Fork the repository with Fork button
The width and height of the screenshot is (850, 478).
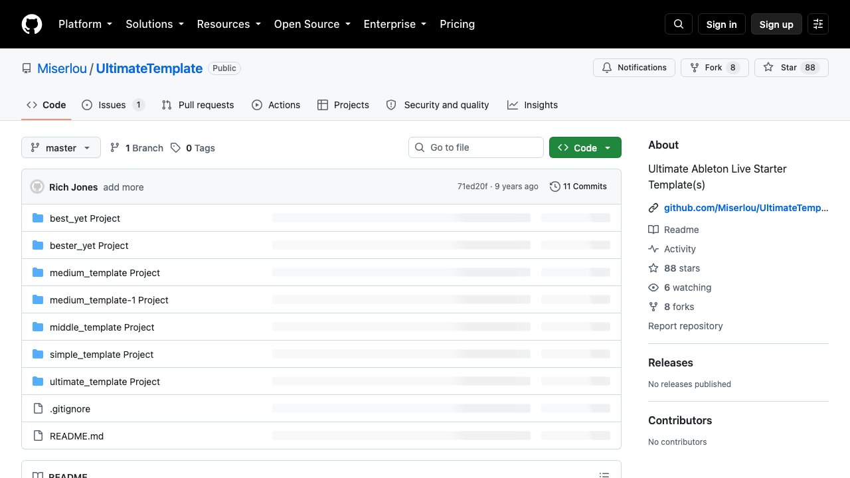715,68
